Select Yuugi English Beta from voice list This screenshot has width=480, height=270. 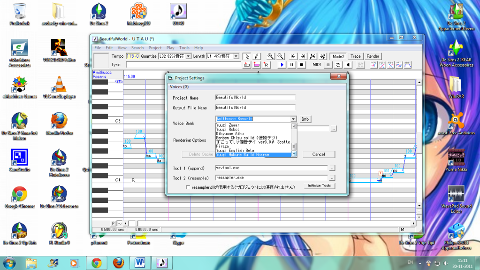point(235,150)
